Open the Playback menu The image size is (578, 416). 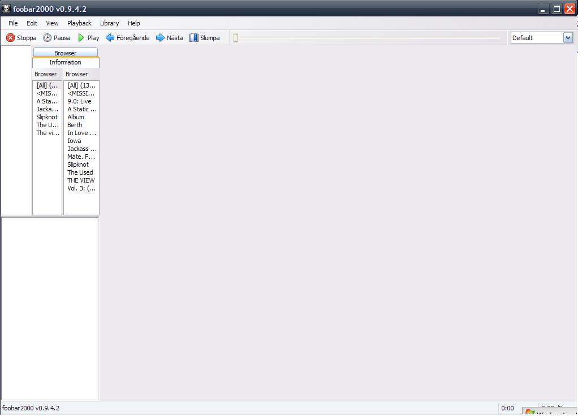pos(79,23)
